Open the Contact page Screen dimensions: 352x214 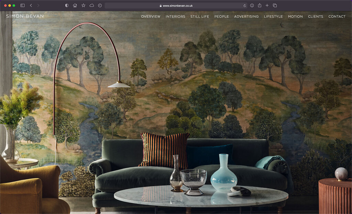pyautogui.click(x=337, y=16)
